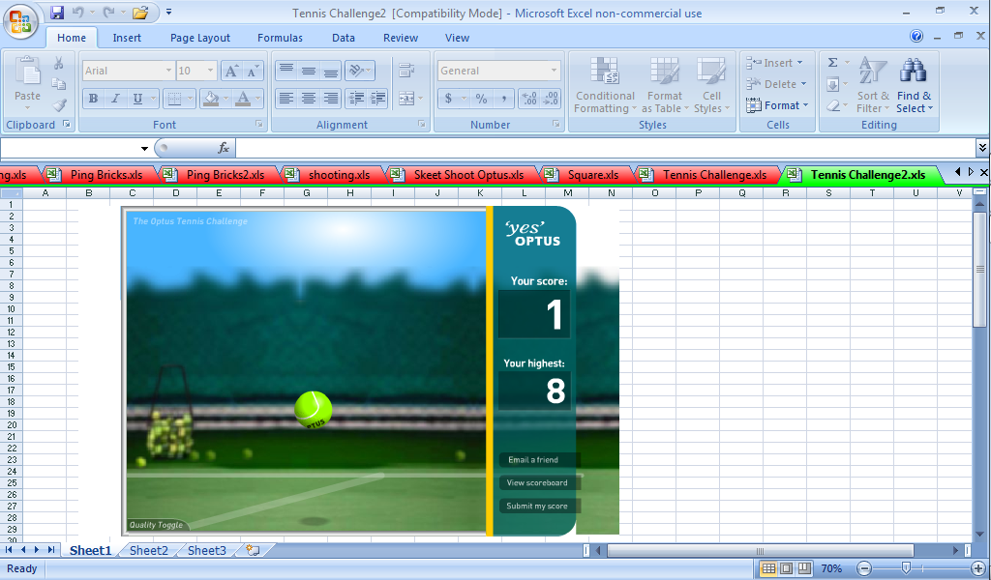Open Find & Select binoculars

[914, 85]
